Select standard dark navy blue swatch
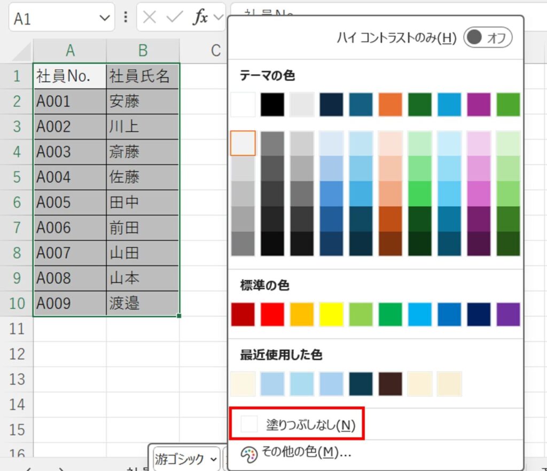This screenshot has height=471, width=547. pyautogui.click(x=479, y=315)
